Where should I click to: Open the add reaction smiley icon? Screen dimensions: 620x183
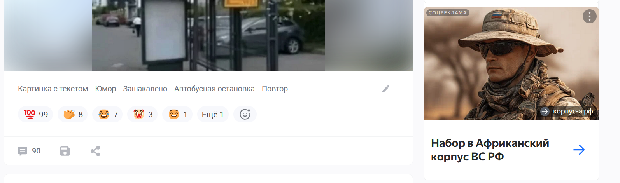(245, 114)
